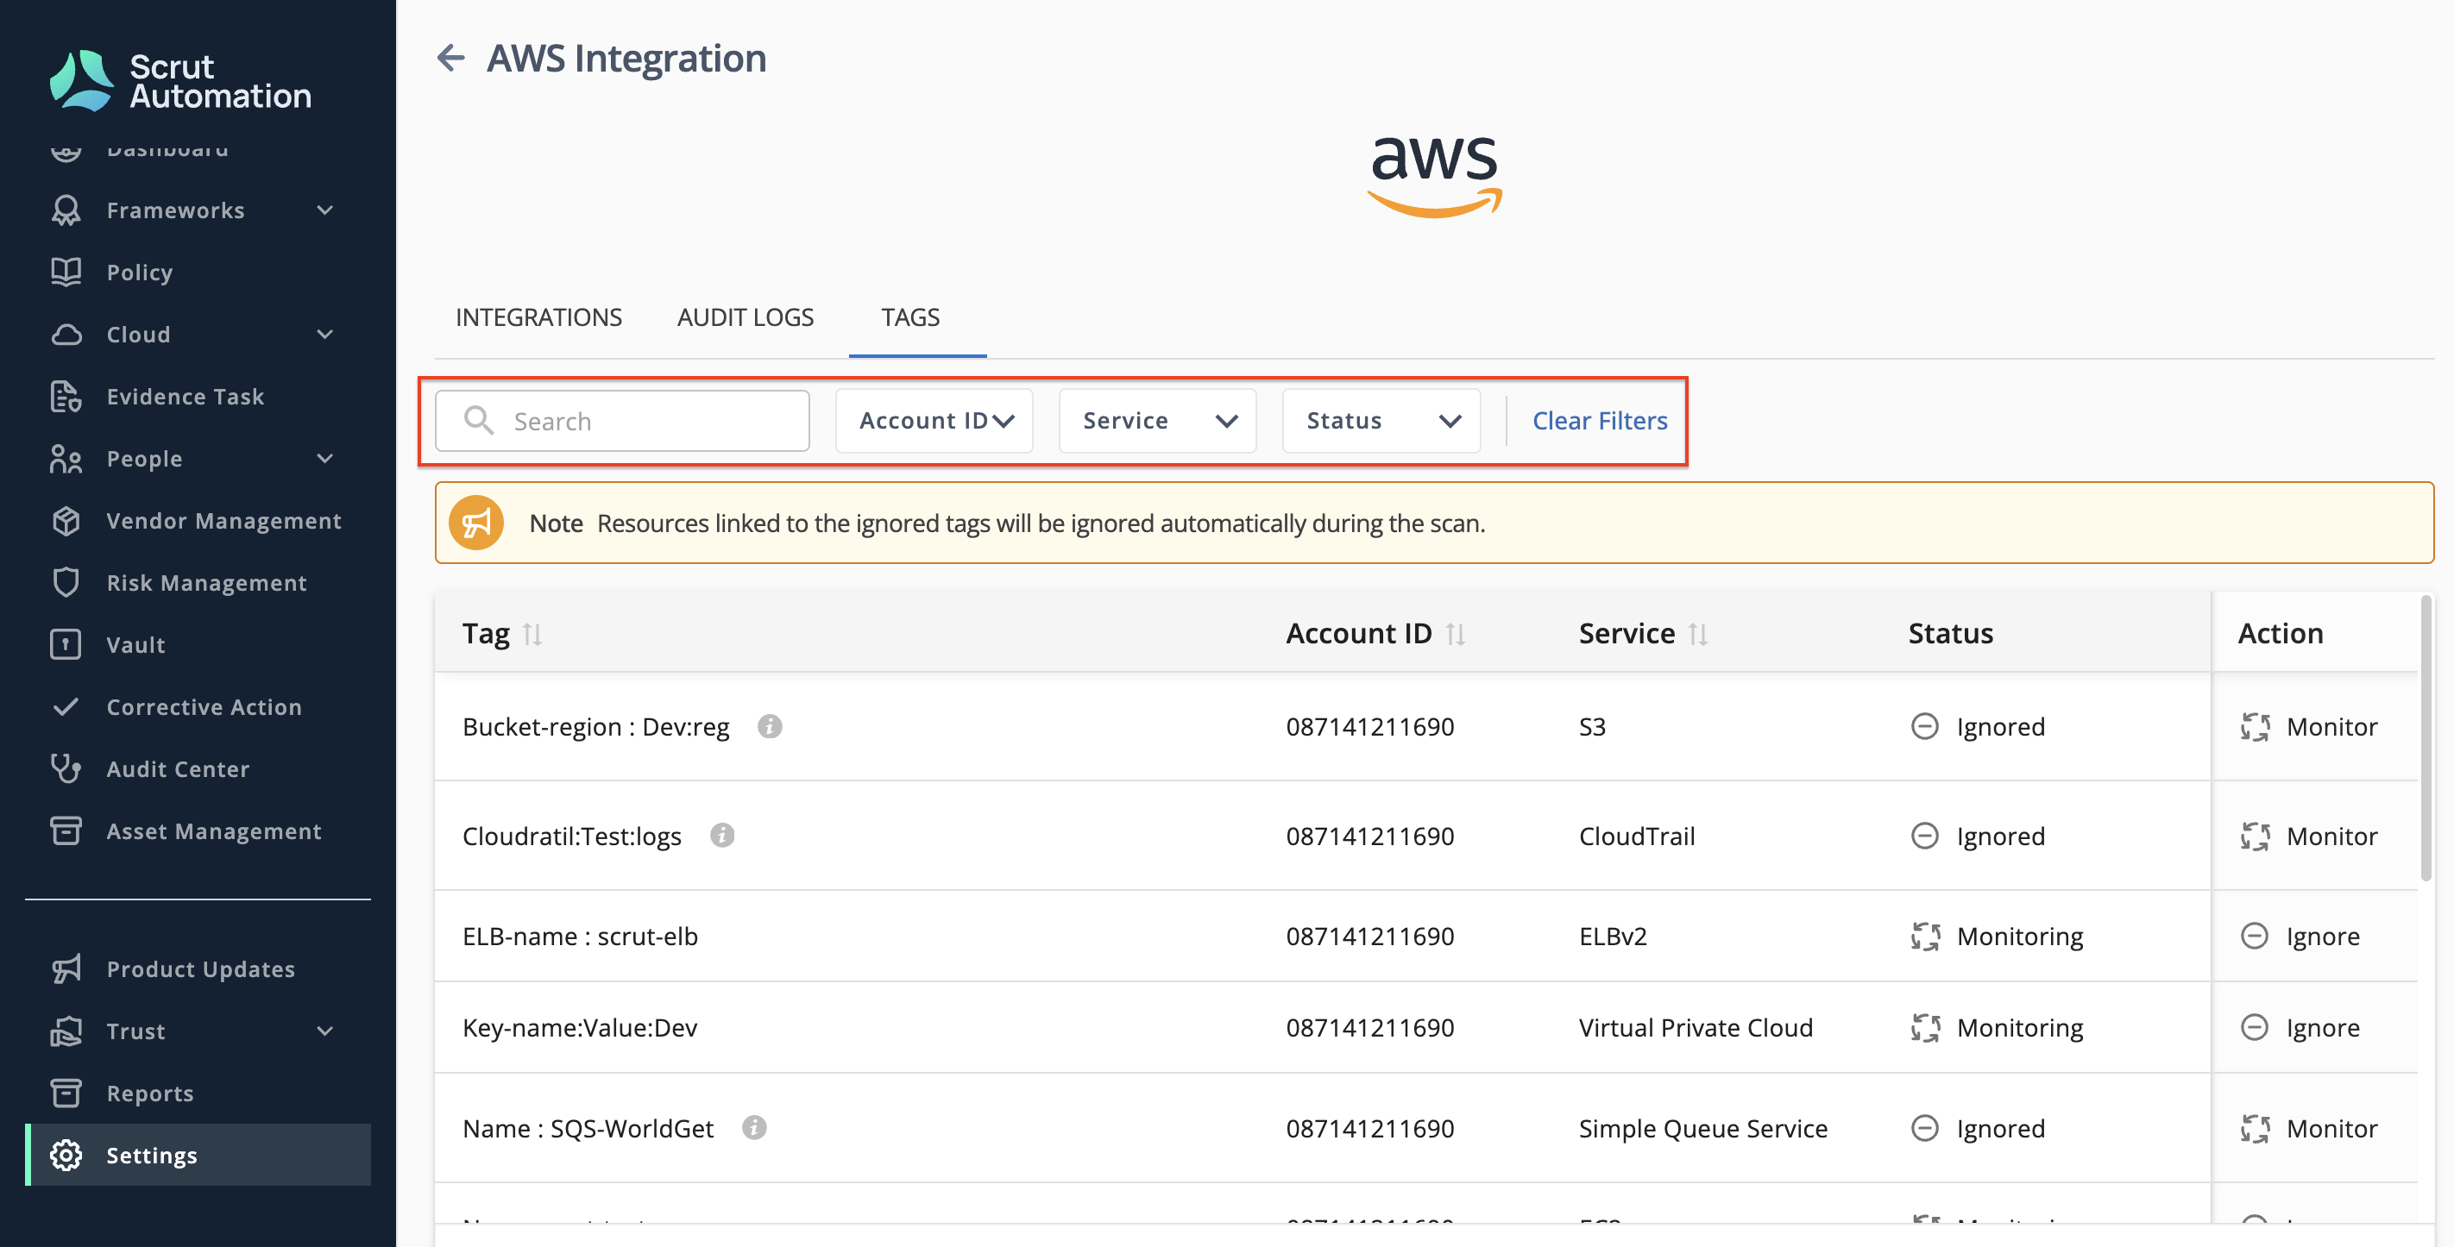Click Monitoring status of ELBv2 row
The width and height of the screenshot is (2454, 1247).
[x=1998, y=936]
